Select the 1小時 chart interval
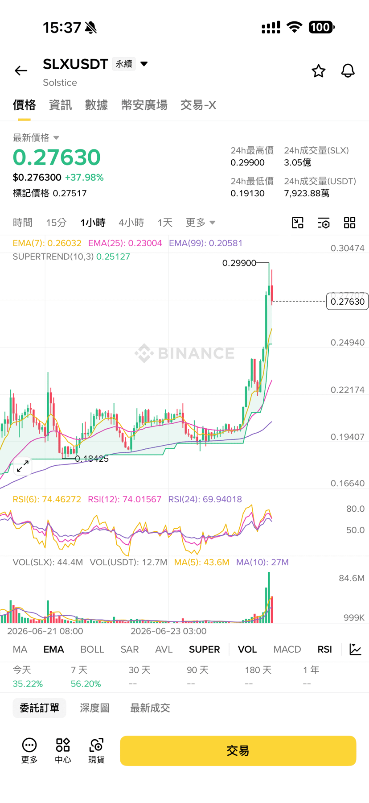Screen dimensions: 369x803 (93, 222)
